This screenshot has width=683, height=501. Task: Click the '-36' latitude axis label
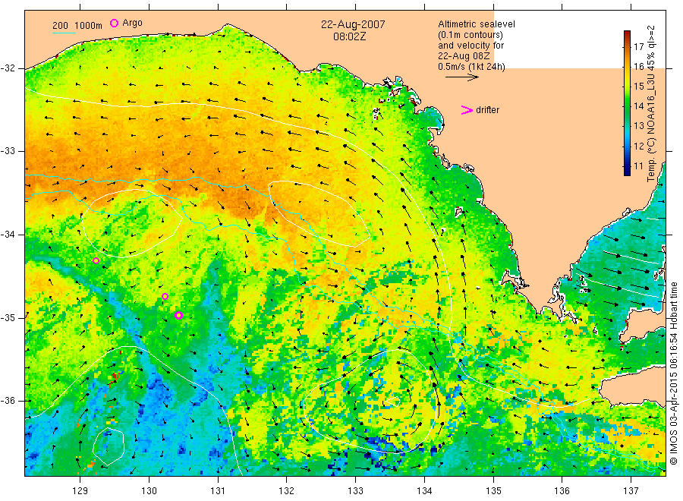coord(8,401)
